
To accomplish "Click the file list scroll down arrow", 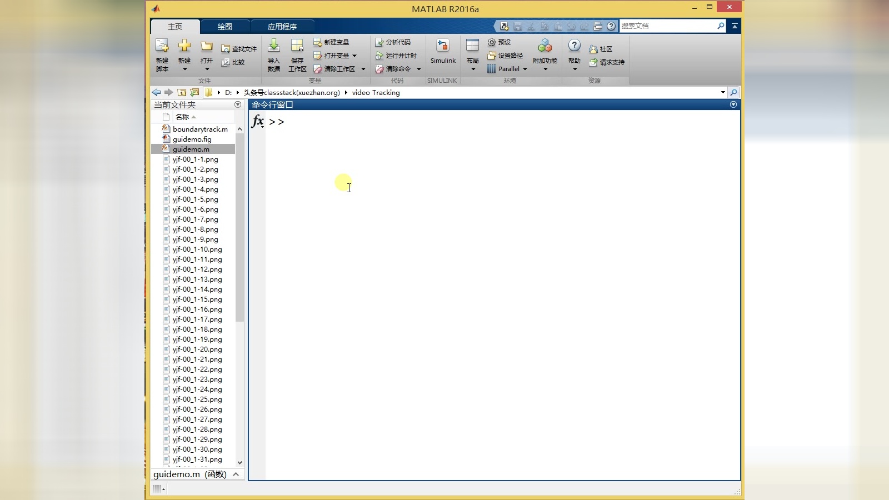I will tap(239, 462).
